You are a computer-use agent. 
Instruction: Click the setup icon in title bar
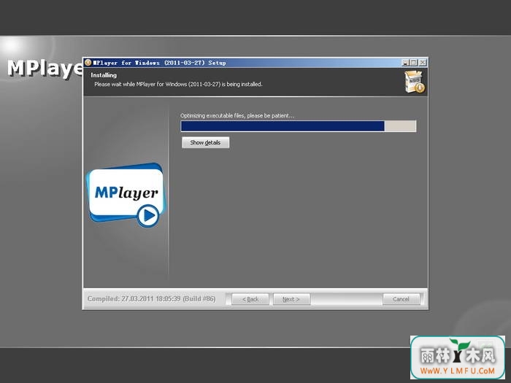click(x=88, y=62)
